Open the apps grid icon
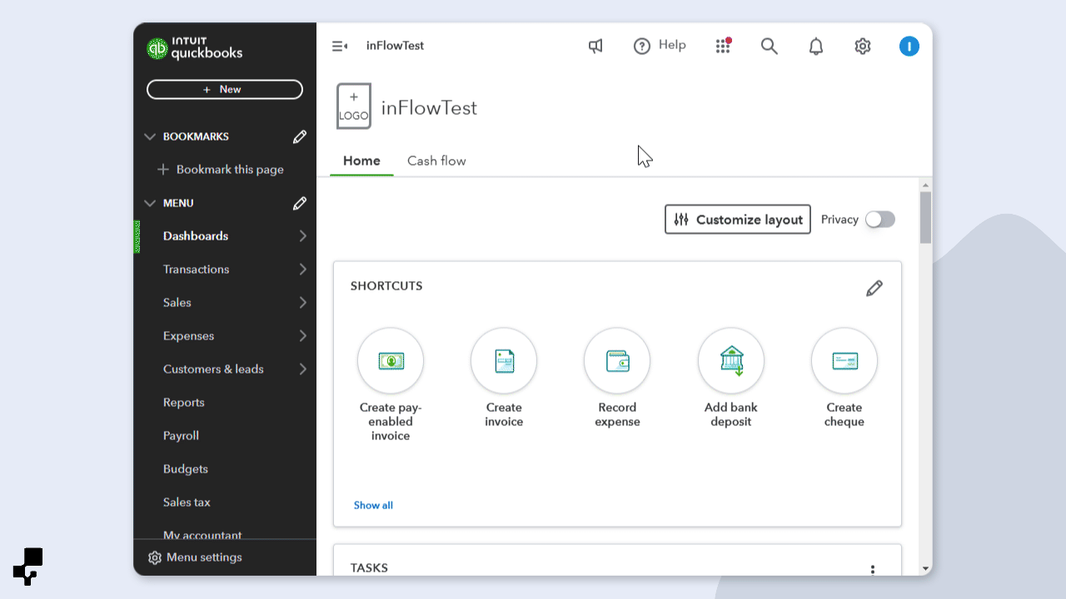The image size is (1066, 599). [x=723, y=47]
